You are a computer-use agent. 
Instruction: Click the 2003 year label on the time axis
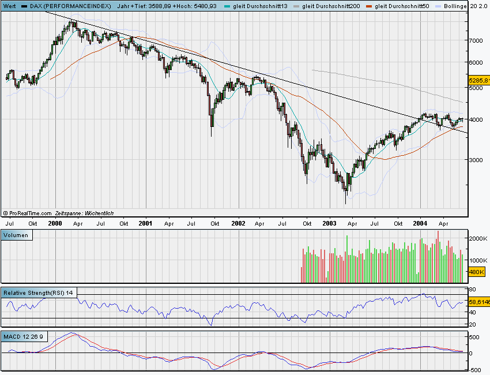pos(329,223)
